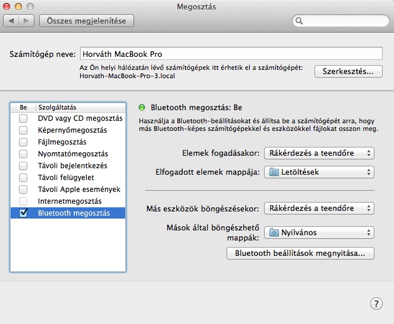The height and width of the screenshot is (324, 394).
Task: Click Összes megjelenítése button
Action: pyautogui.click(x=87, y=21)
